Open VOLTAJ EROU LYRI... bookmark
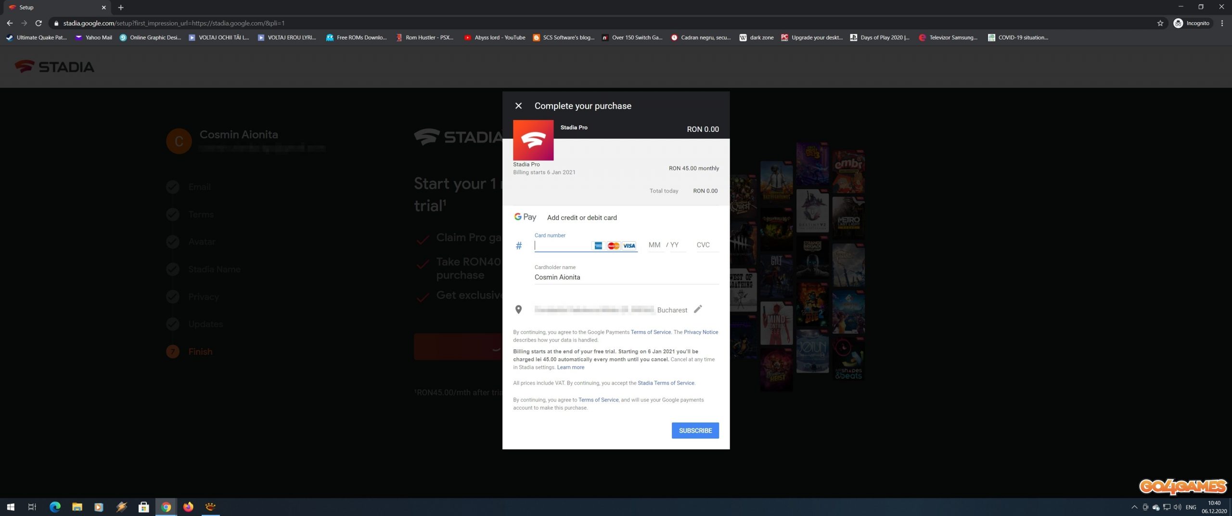This screenshot has width=1232, height=516. pyautogui.click(x=287, y=37)
